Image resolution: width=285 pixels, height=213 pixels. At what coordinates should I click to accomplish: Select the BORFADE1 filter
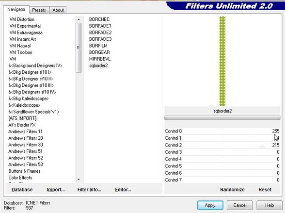click(x=100, y=26)
